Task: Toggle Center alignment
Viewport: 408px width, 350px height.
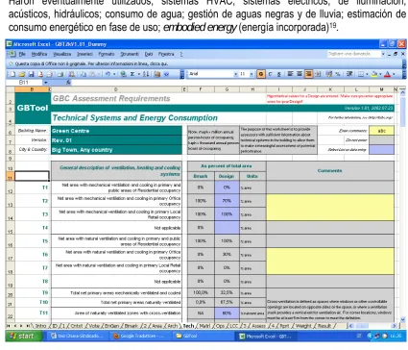Action: [300, 74]
